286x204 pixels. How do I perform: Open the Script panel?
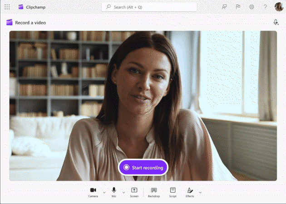pos(173,193)
